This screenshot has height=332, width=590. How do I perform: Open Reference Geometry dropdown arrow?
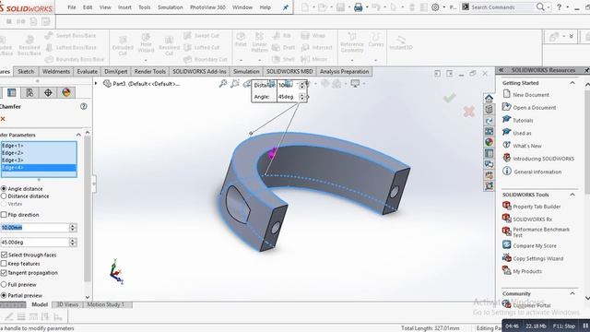(352, 60)
